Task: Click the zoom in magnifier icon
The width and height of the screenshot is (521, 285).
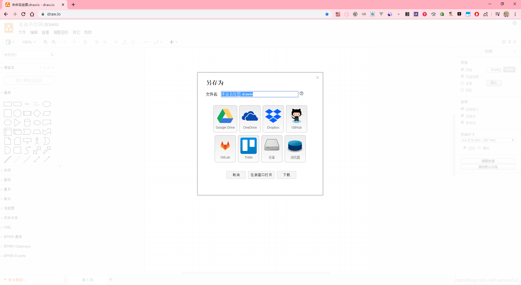Action: [x=46, y=42]
